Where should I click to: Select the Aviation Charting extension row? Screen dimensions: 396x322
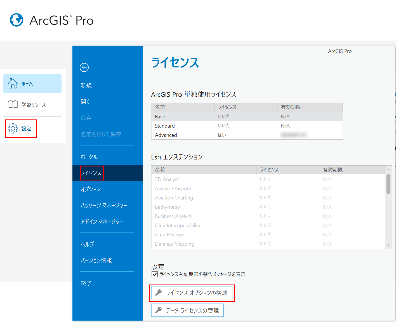click(268, 198)
